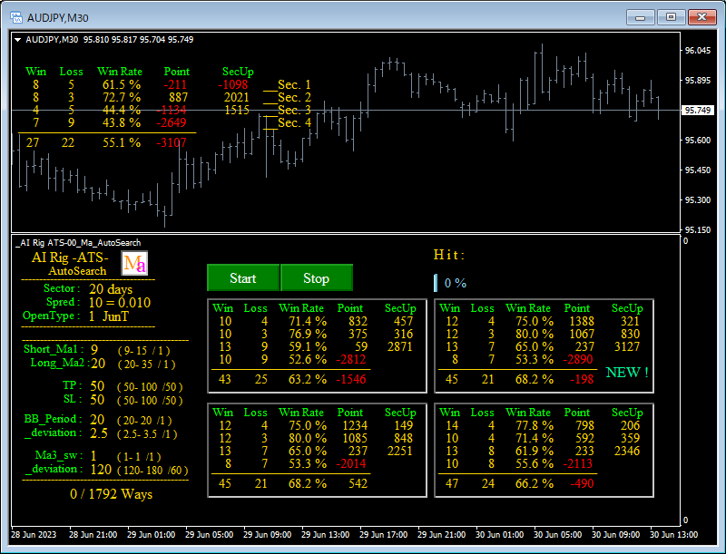Click the Long_Ma2 value 20

[98, 364]
